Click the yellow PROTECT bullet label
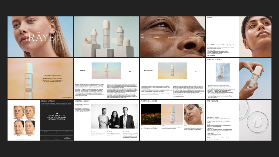This screenshot has width=279, height=157. pos(126,131)
